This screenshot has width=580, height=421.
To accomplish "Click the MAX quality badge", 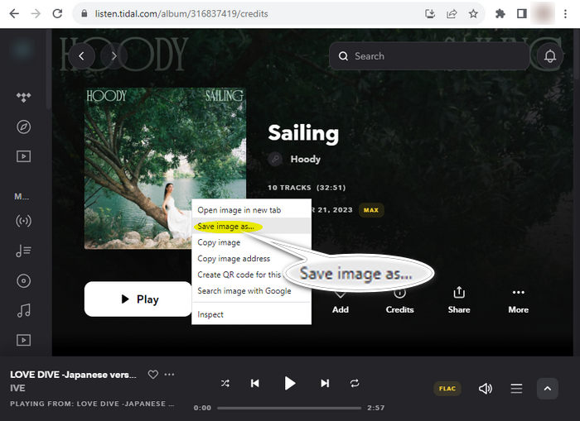I will 371,210.
